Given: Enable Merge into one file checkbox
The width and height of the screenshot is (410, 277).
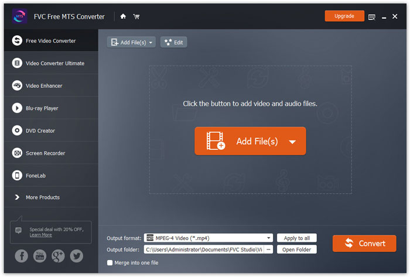Looking at the screenshot, I should (110, 263).
